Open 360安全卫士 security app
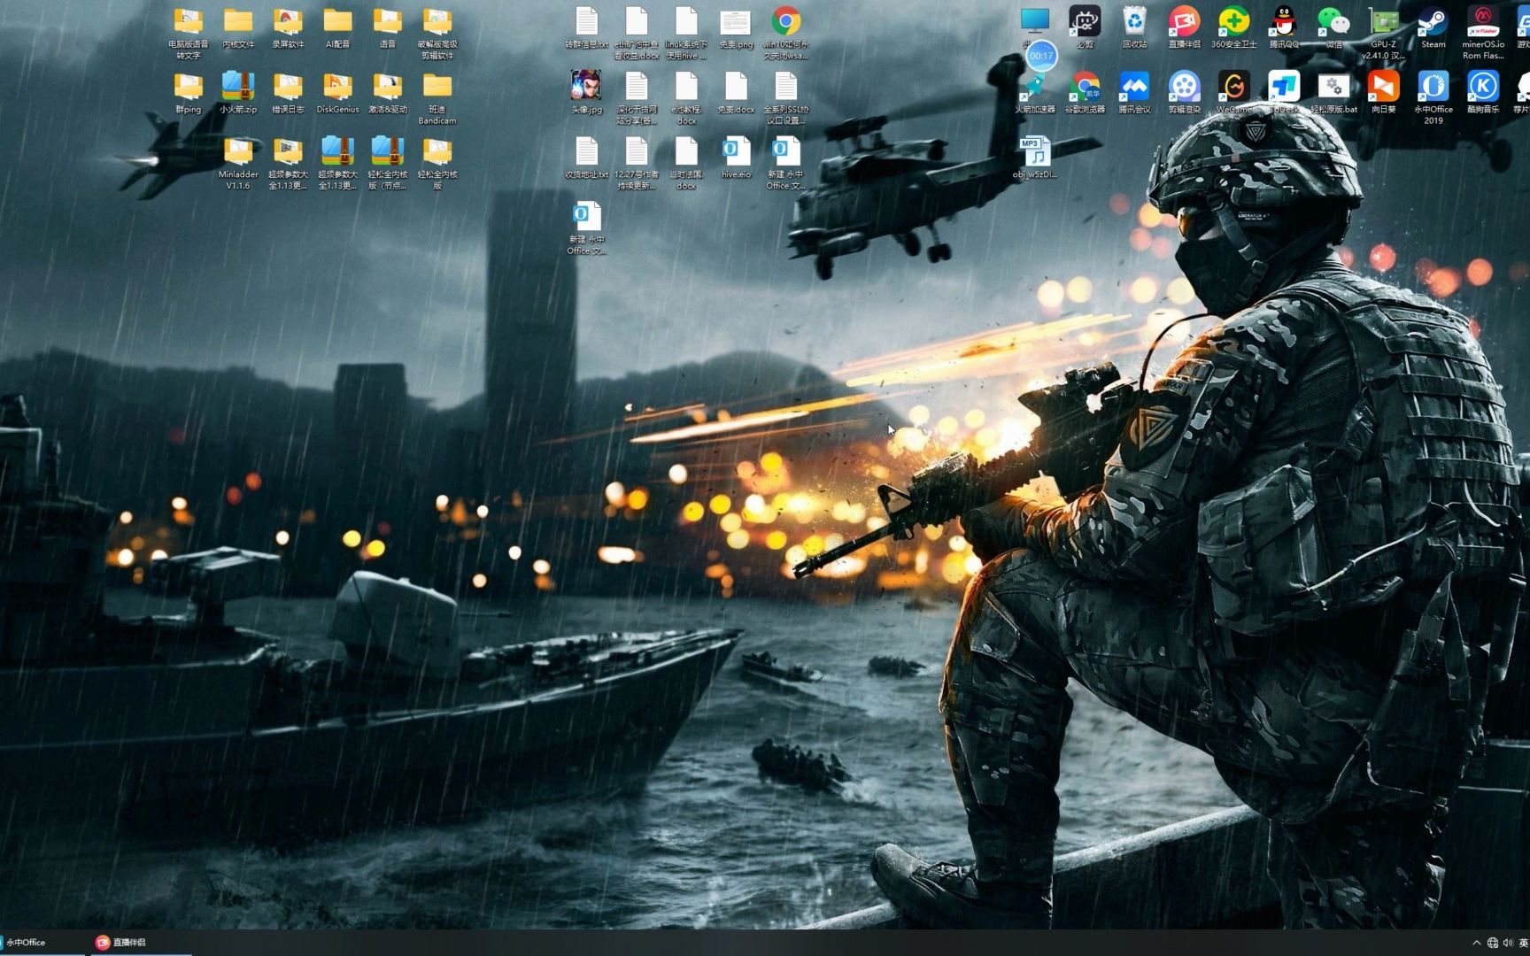Screen dimensions: 1530x956 pyautogui.click(x=1233, y=27)
